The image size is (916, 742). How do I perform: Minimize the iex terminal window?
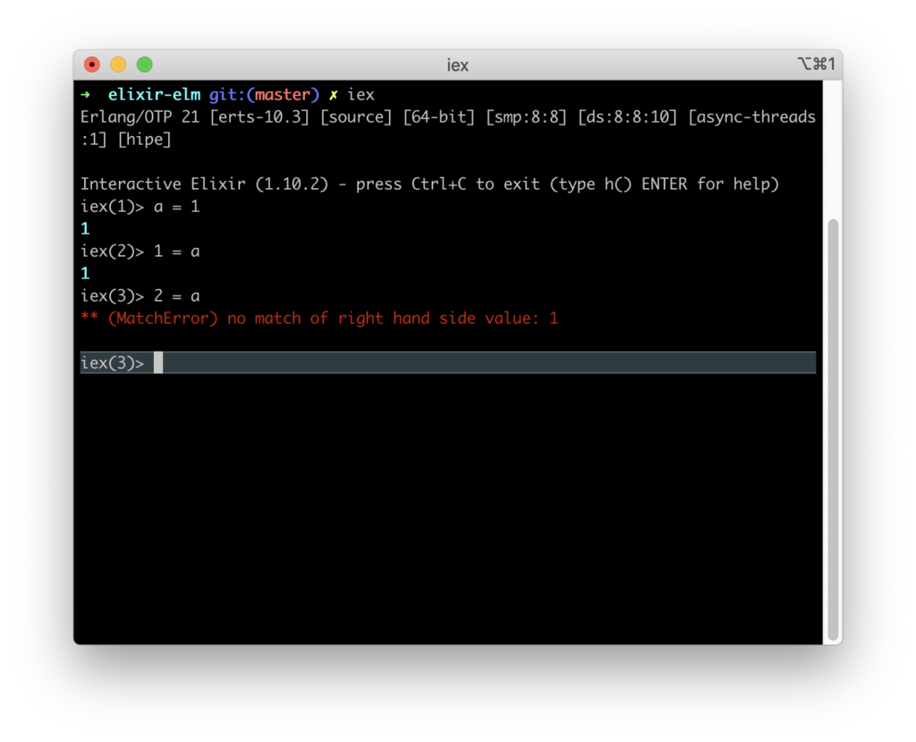pos(118,64)
